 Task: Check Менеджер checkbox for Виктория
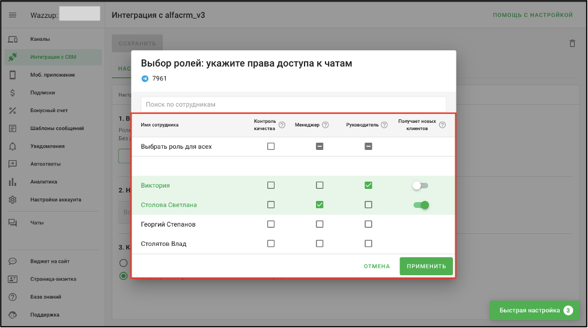(x=320, y=185)
